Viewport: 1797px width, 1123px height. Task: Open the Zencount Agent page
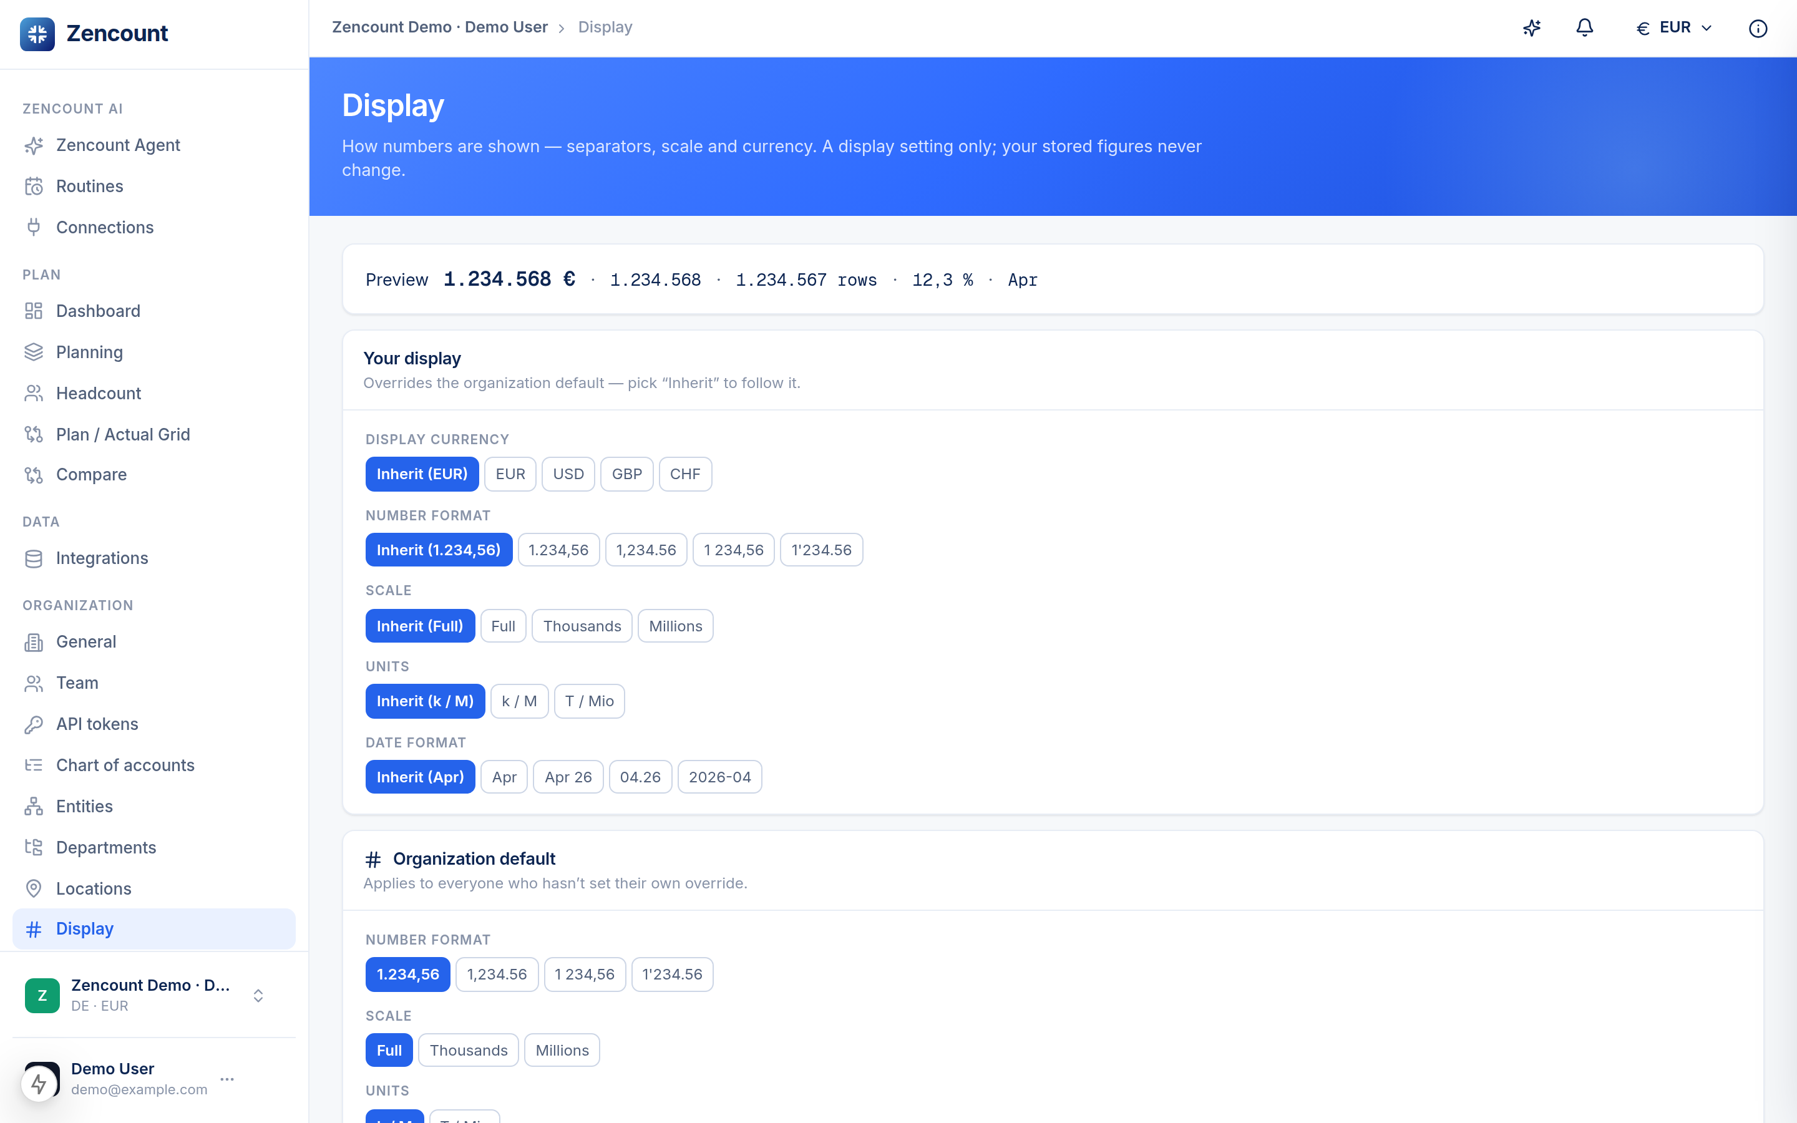(x=153, y=145)
